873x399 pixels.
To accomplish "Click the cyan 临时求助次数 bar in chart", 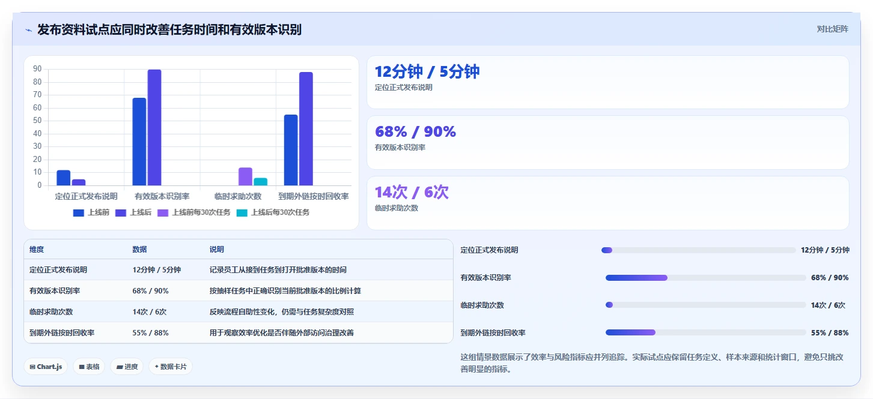I will point(261,182).
